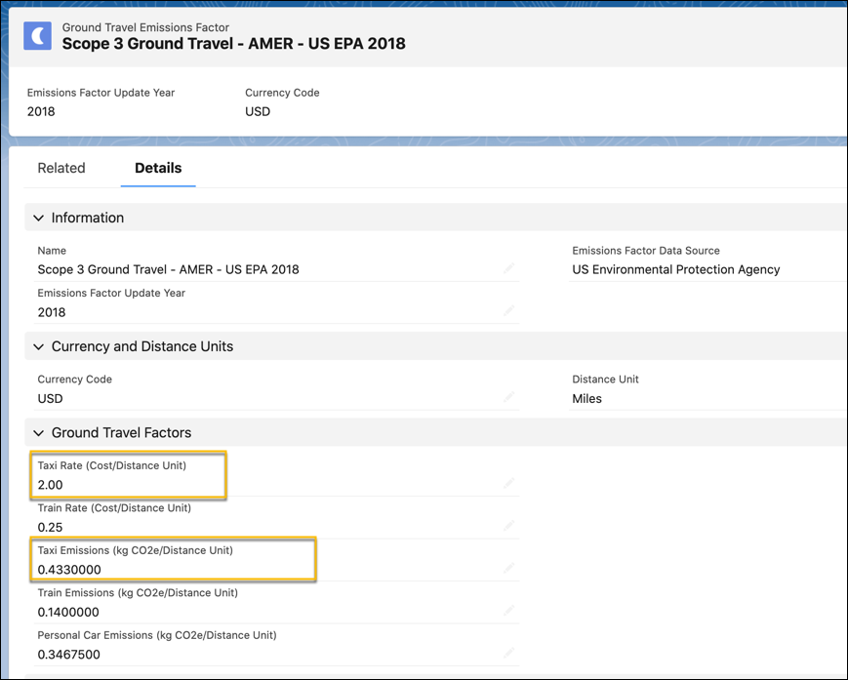This screenshot has height=680, width=848.
Task: Click the Distance Unit value Miles
Action: coord(586,398)
